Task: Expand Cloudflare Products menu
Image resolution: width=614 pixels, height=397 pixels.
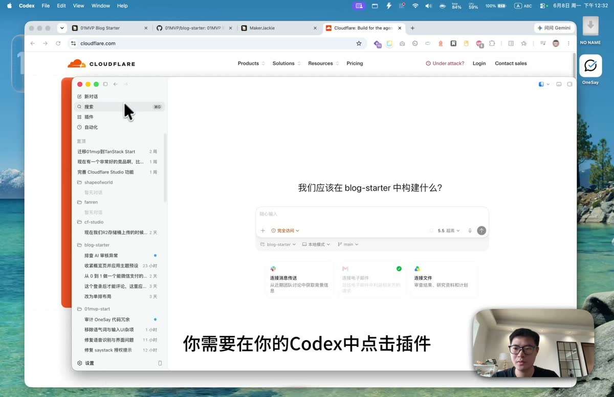Action: pos(251,63)
